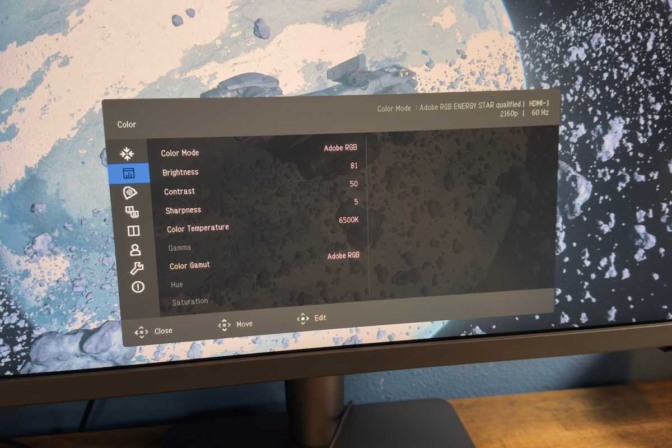672x448 pixels.
Task: Select the snowflake Eco mode icon
Action: pos(127,152)
